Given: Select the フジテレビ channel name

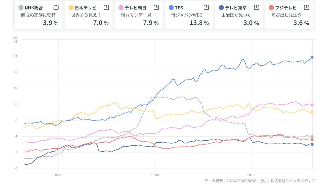Looking at the screenshot, I should pos(286,8).
